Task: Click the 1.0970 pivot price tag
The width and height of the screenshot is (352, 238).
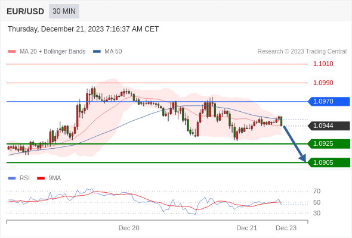Action: pyautogui.click(x=329, y=101)
